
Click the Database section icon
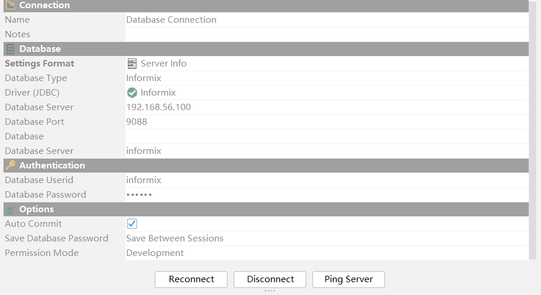11,49
